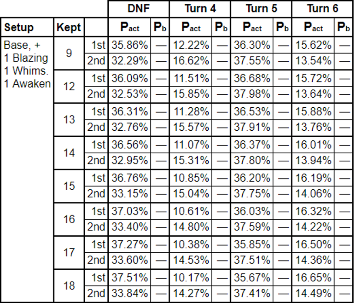Select the Turn 6 header cell
The image size is (354, 304).
322,9
